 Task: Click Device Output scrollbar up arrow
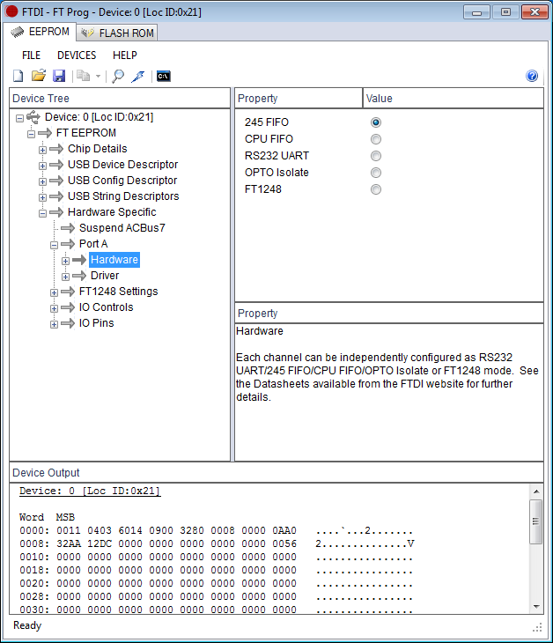tap(536, 491)
